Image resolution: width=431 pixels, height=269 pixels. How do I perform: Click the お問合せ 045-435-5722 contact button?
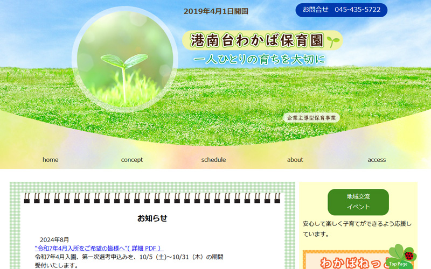(x=342, y=10)
